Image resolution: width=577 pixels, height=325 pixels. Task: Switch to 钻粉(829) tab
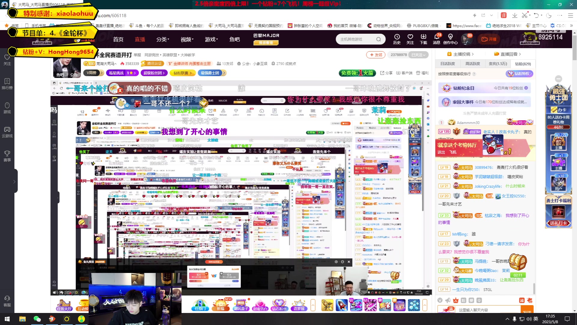(523, 64)
